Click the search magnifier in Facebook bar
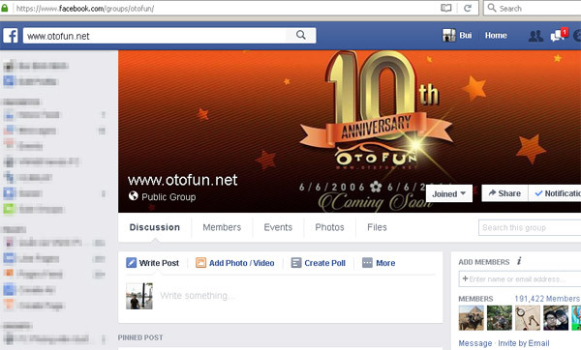Image resolution: width=581 pixels, height=350 pixels. pyautogui.click(x=301, y=35)
